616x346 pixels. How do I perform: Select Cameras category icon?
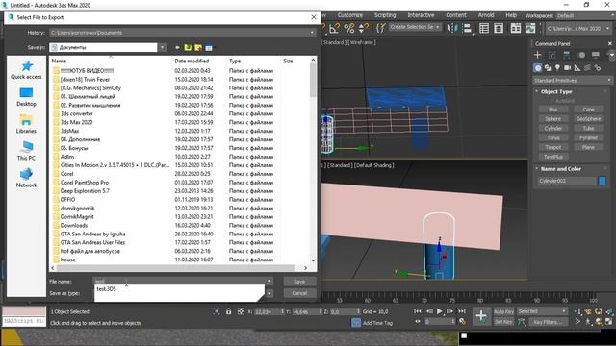pos(567,68)
